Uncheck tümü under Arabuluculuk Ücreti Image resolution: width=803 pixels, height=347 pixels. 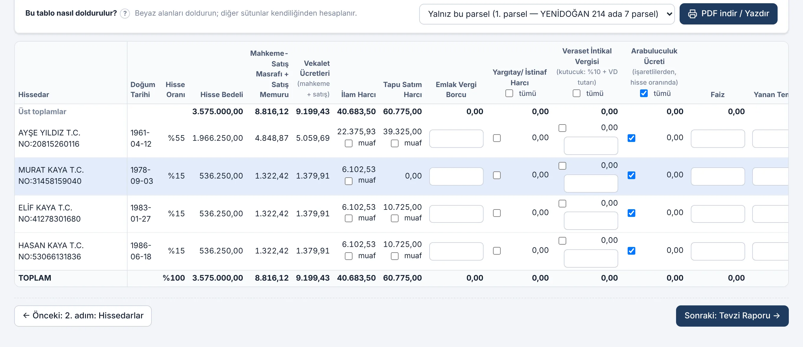point(643,93)
